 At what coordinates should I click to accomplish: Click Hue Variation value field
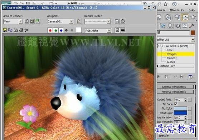[179, 117]
